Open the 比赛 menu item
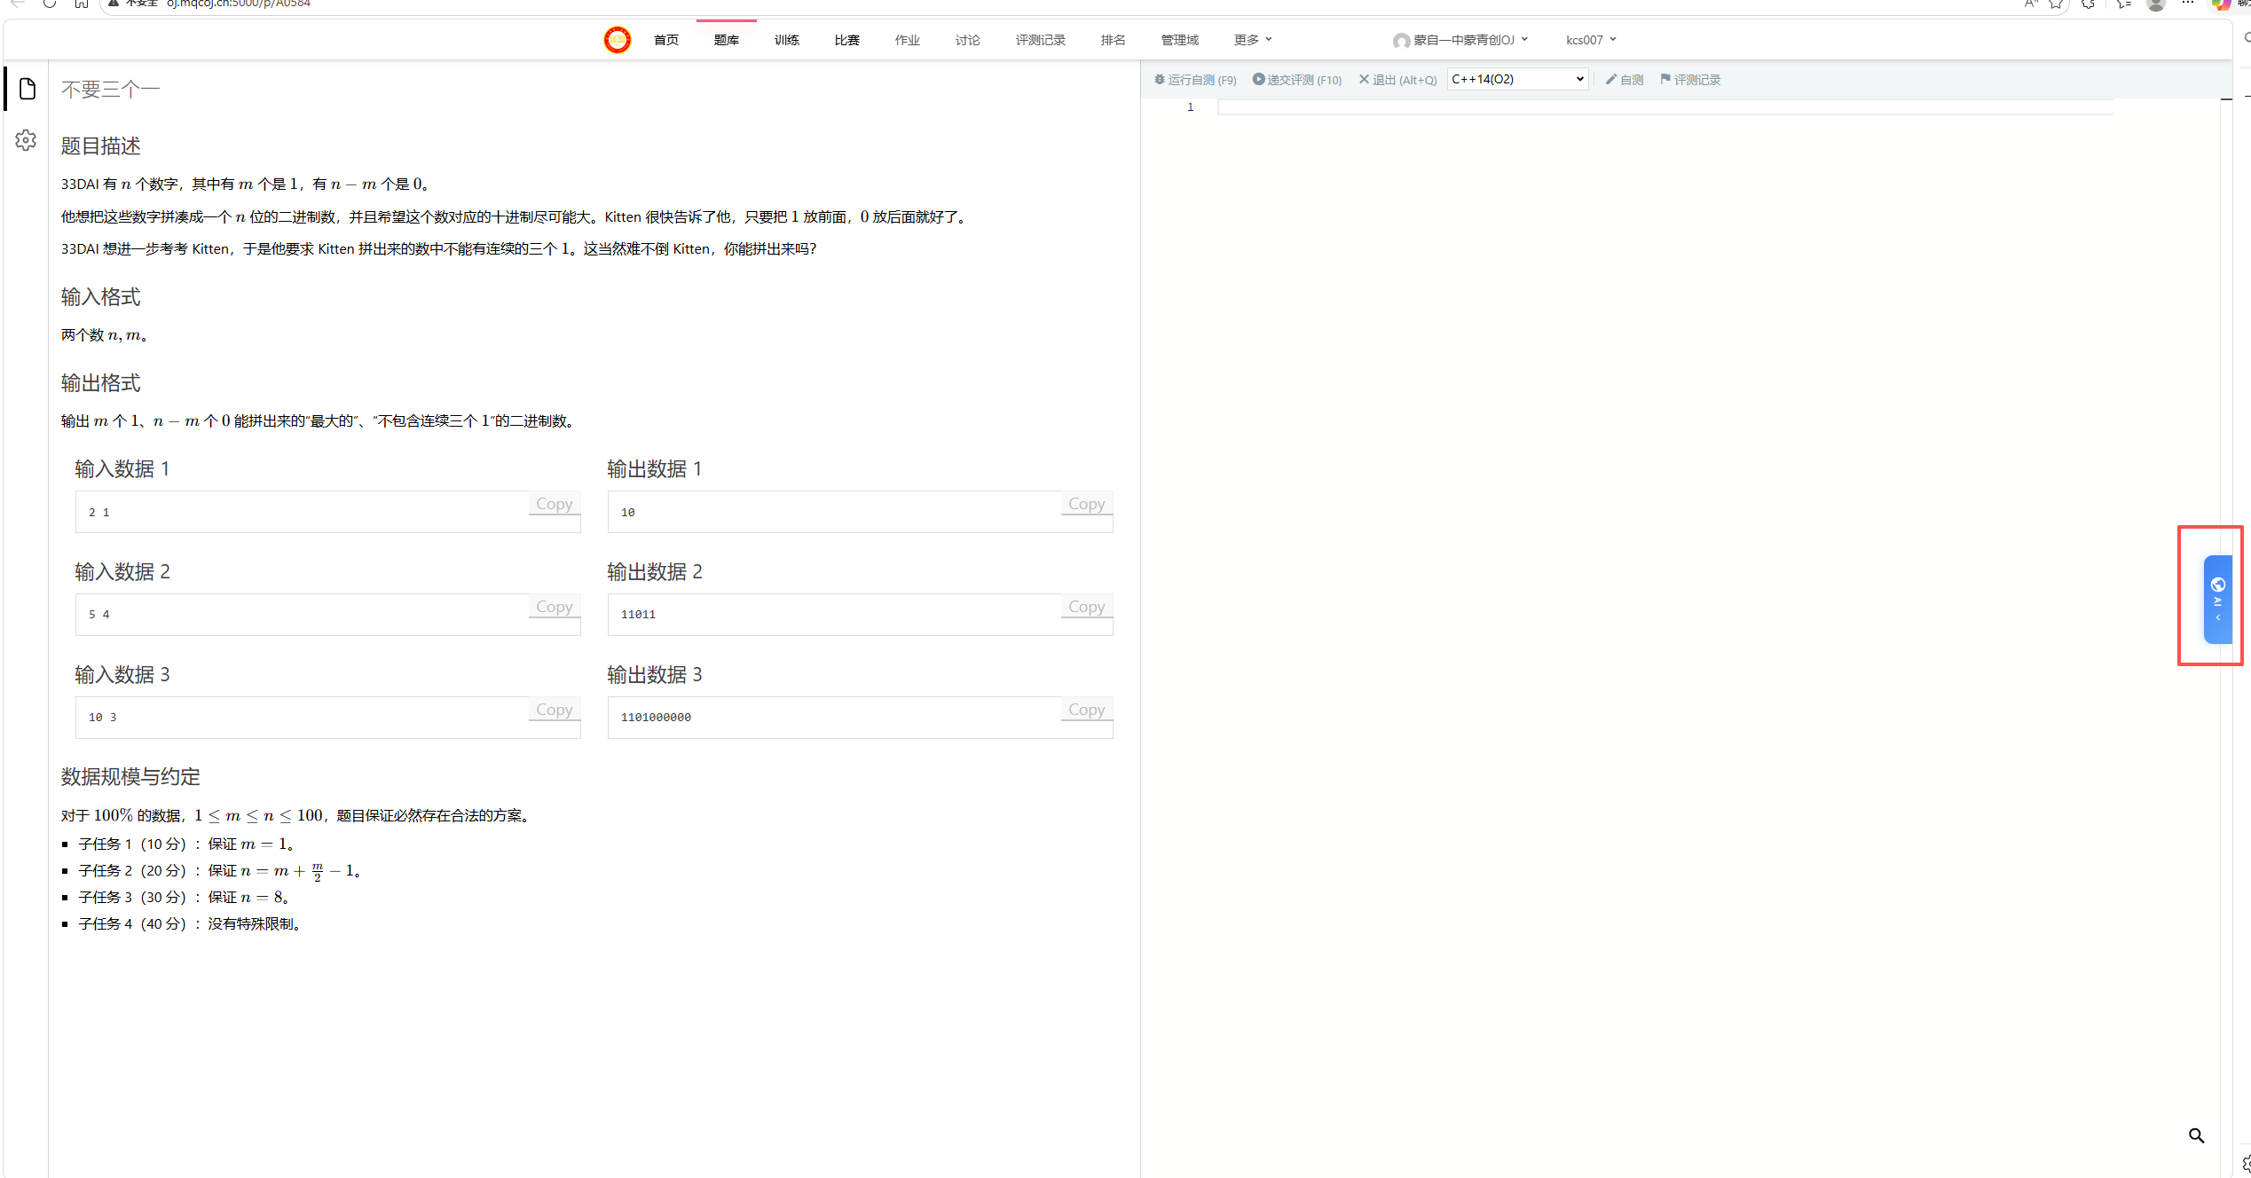2251x1178 pixels. tap(846, 40)
